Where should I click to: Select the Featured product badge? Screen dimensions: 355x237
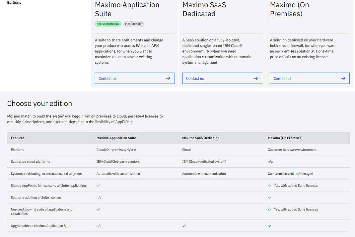[x=108, y=24]
